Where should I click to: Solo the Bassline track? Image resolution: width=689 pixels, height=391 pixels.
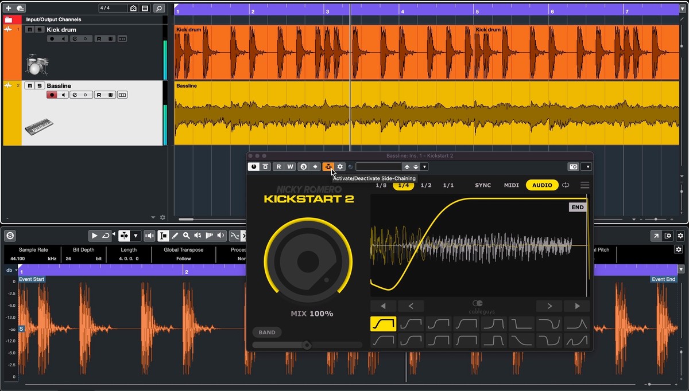point(39,86)
